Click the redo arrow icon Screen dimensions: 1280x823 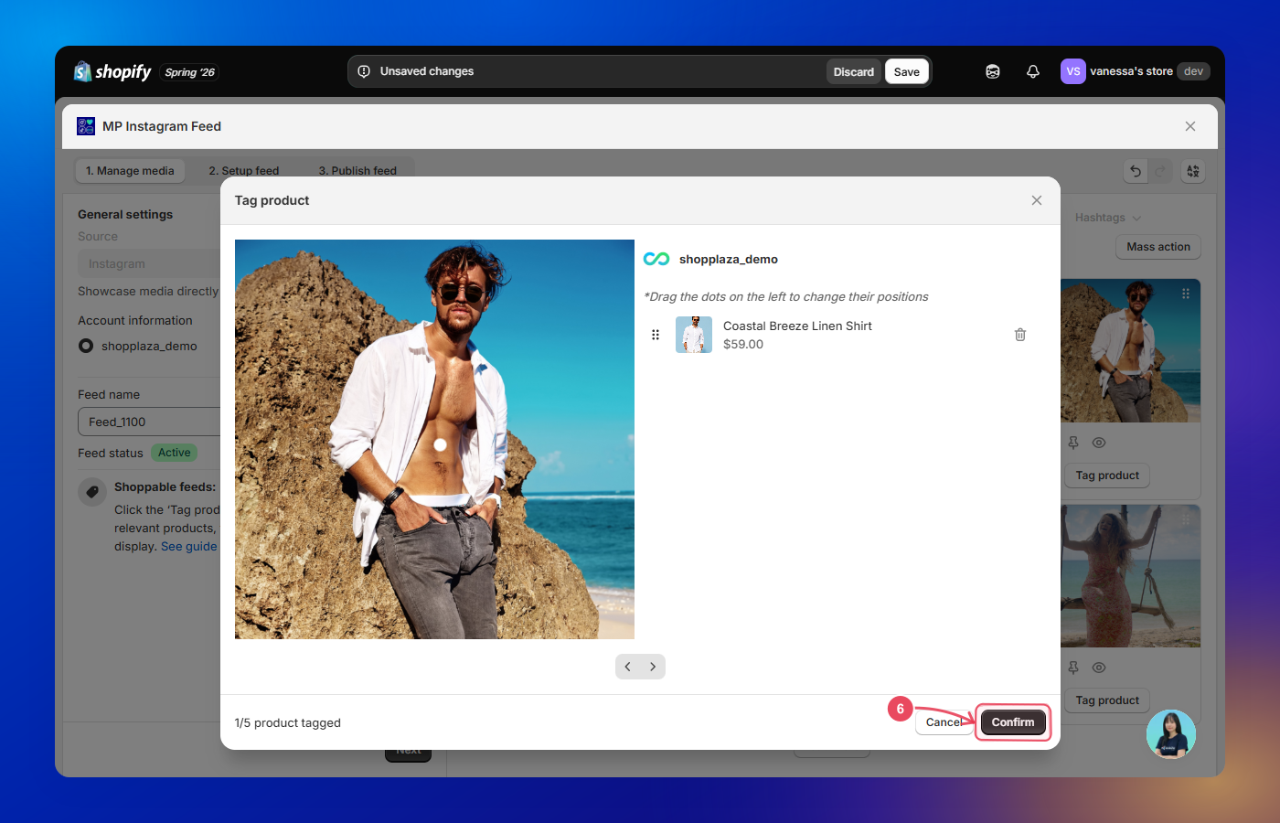(1160, 171)
